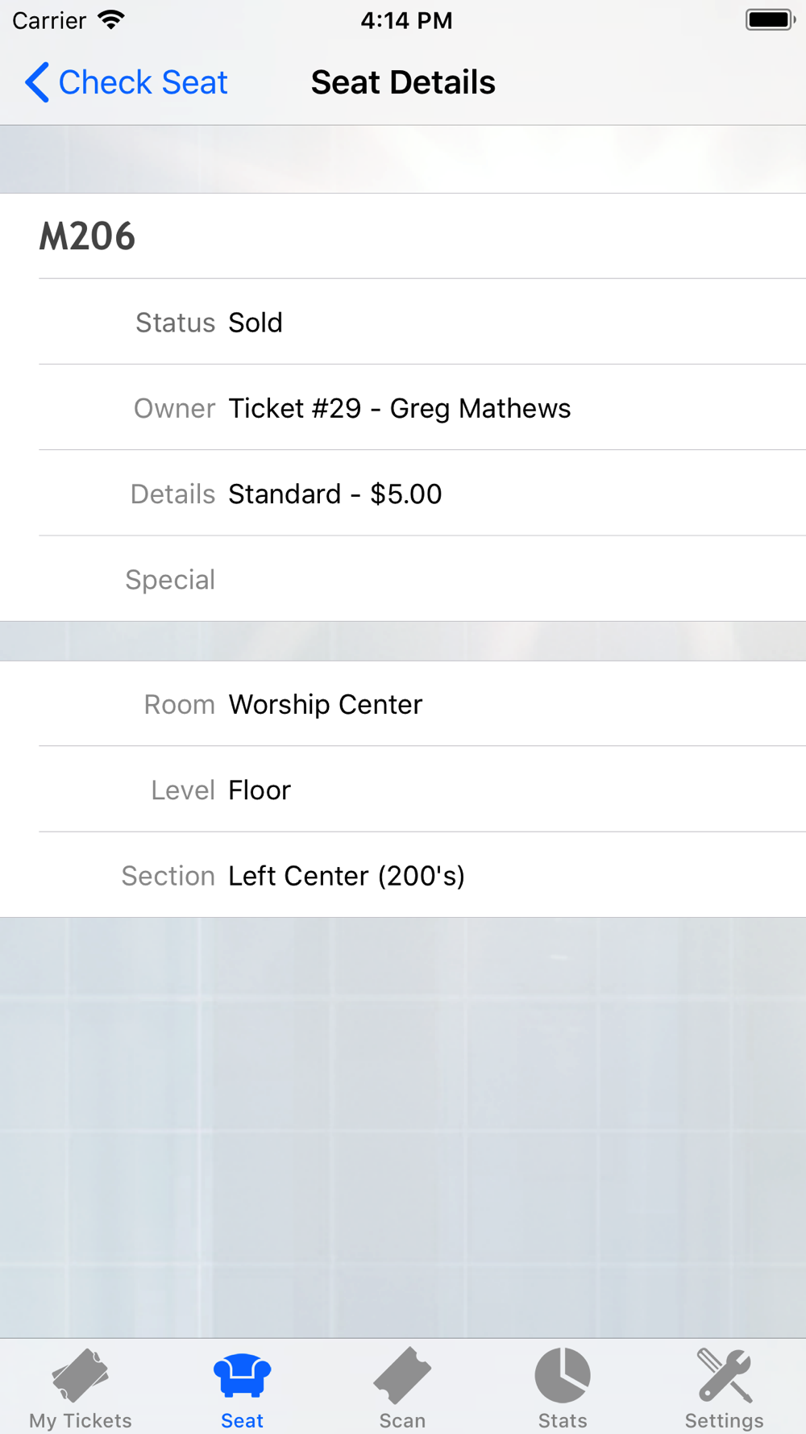Image resolution: width=806 pixels, height=1434 pixels.
Task: Select the Seat armchair icon
Action: pos(242,1375)
